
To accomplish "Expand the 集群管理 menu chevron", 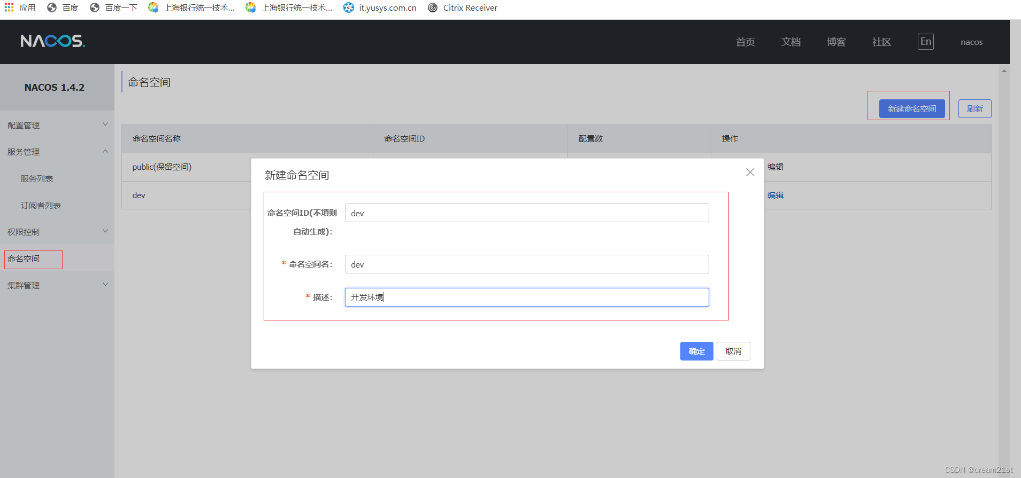I will tap(105, 285).
